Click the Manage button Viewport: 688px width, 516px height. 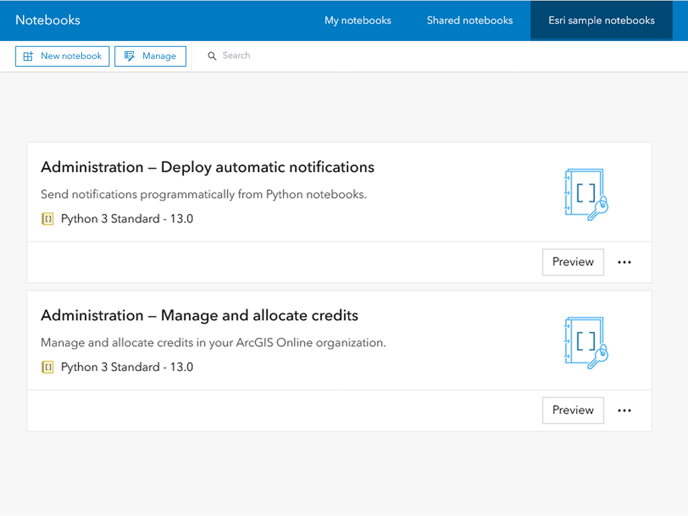[x=150, y=56]
